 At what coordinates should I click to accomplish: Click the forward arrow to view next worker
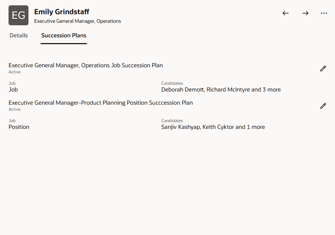pos(305,13)
